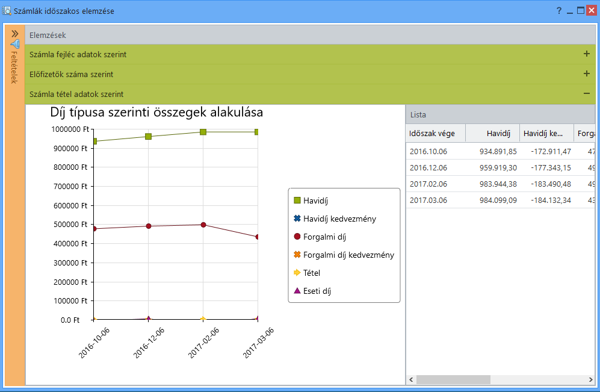Click the window title bar app icon
Screen dimensions: 600x392
click(7, 11)
